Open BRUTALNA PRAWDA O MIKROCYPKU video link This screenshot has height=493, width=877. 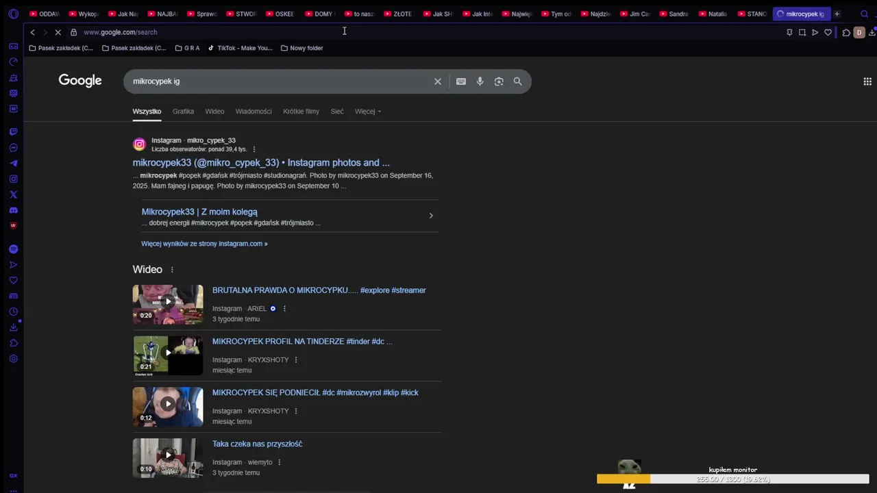319,290
